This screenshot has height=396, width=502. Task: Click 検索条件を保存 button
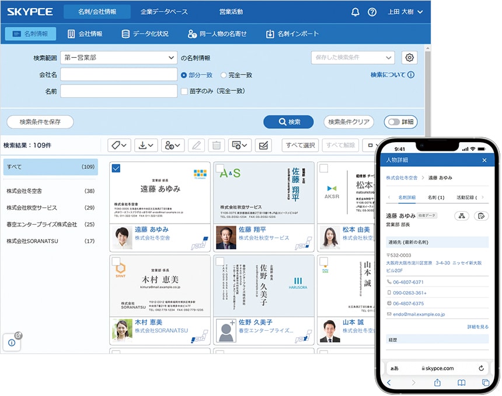pyautogui.click(x=40, y=122)
